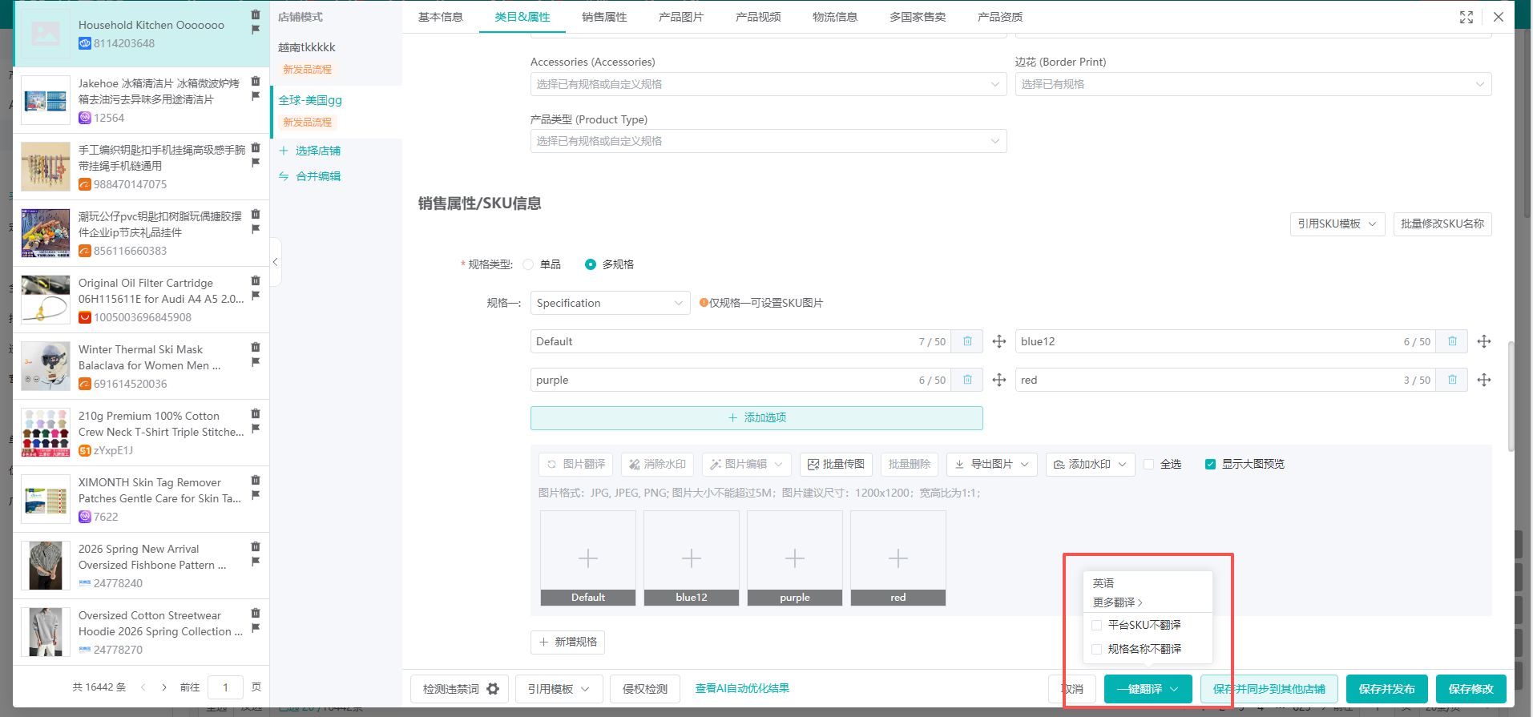Check the 全选 checkbox

click(1149, 465)
